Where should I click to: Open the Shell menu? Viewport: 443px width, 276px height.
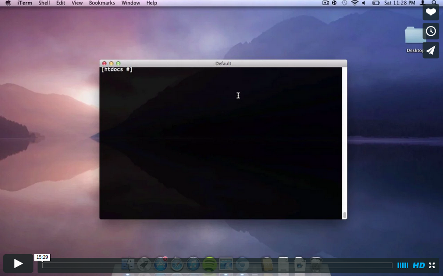44,3
